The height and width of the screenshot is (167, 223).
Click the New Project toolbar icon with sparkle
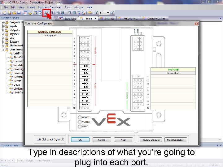[9, 13]
